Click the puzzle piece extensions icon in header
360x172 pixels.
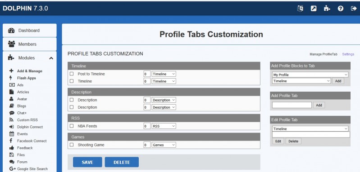tap(327, 9)
